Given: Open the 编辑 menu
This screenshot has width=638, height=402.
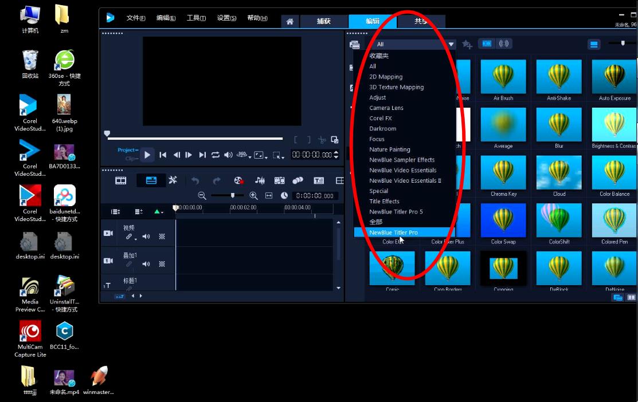Looking at the screenshot, I should click(x=166, y=18).
